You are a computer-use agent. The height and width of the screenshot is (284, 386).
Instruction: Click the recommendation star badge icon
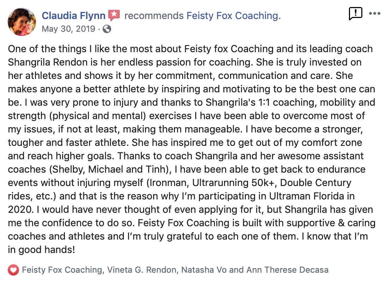(114, 15)
